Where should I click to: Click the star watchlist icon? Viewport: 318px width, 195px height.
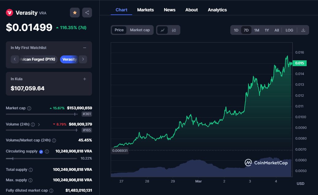point(75,13)
